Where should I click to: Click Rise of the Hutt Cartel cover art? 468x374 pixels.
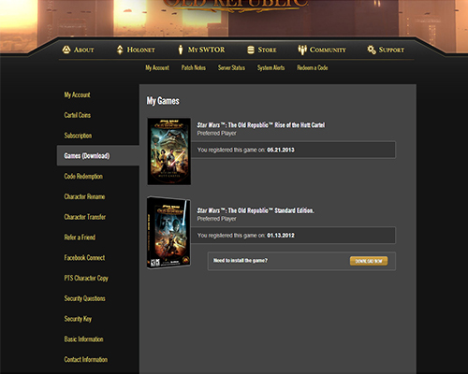pos(169,151)
